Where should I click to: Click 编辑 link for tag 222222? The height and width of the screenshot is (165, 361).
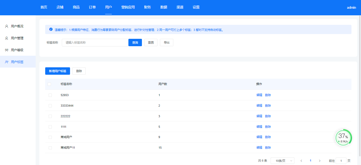coord(259,116)
